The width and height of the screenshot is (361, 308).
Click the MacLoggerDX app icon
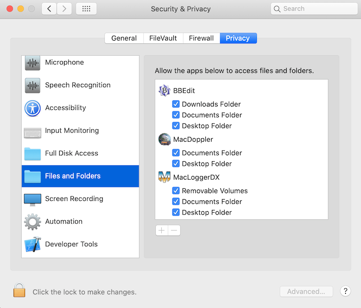coord(164,178)
